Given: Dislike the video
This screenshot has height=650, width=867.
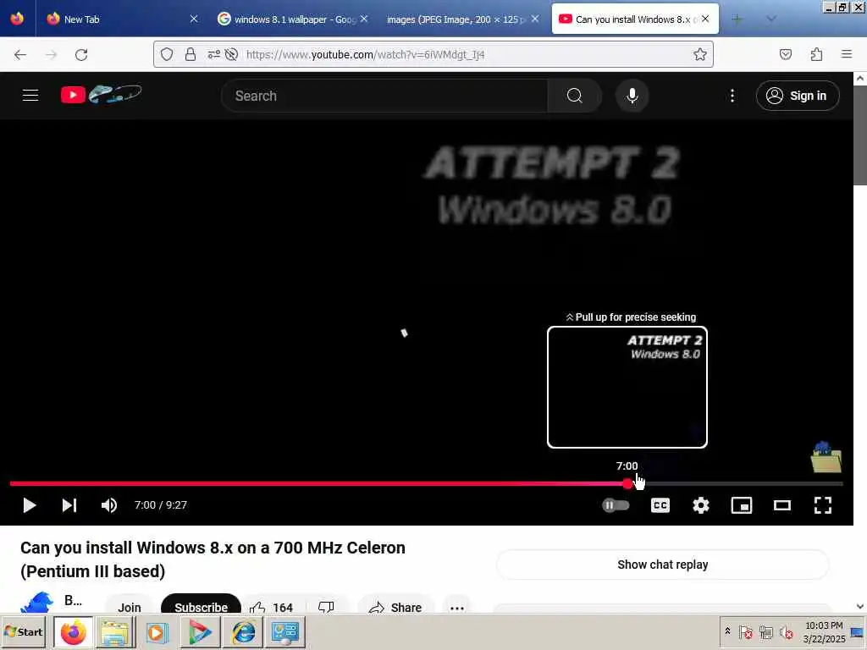Looking at the screenshot, I should 326,608.
